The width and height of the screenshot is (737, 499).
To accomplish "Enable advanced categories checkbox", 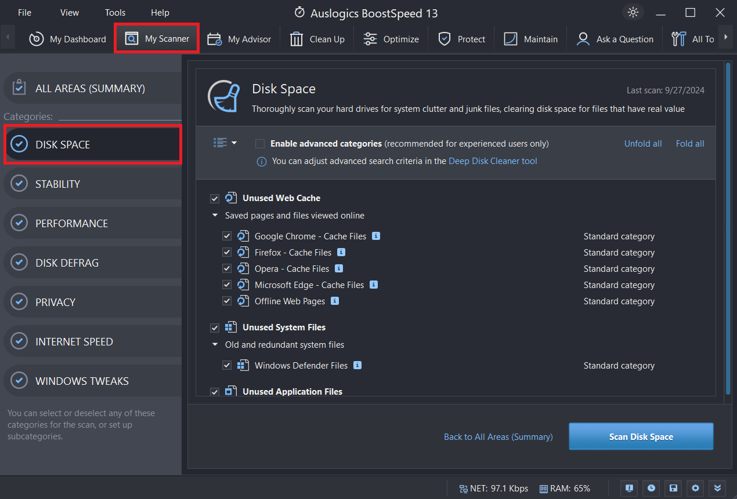I will click(x=260, y=144).
